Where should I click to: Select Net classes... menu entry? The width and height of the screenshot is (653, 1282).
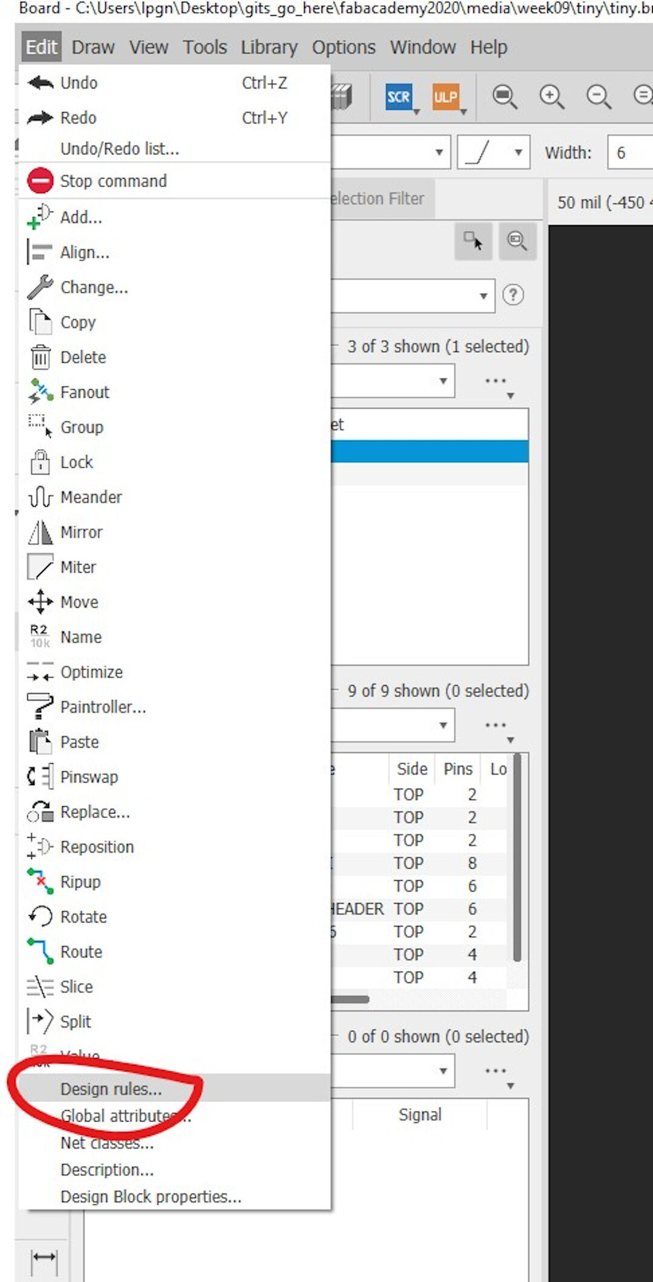pyautogui.click(x=175, y=1142)
